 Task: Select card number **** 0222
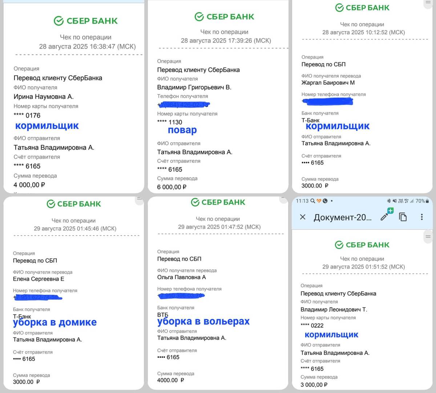(x=312, y=325)
